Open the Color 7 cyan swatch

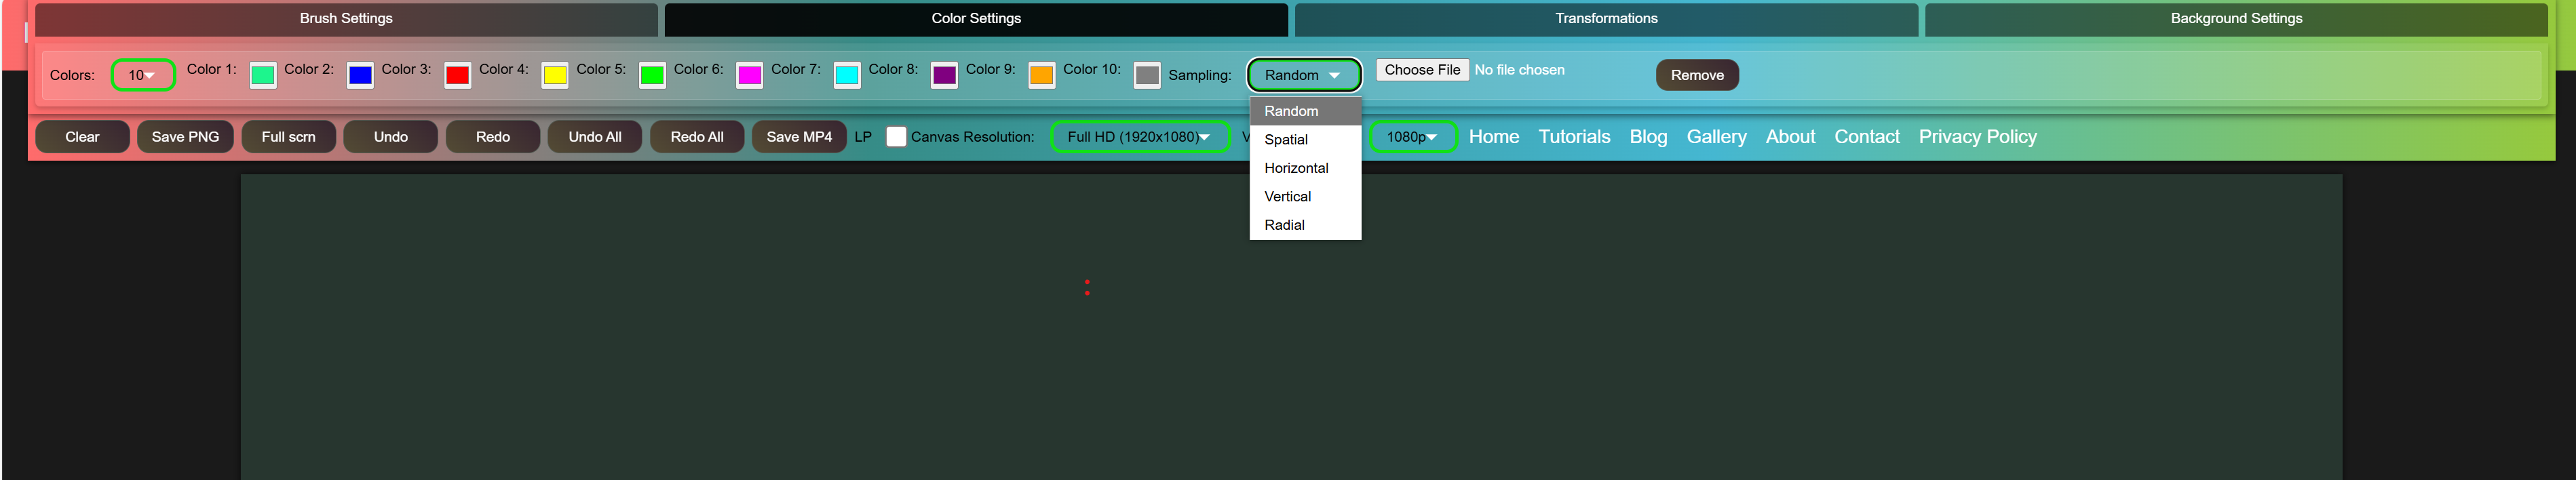pos(847,75)
